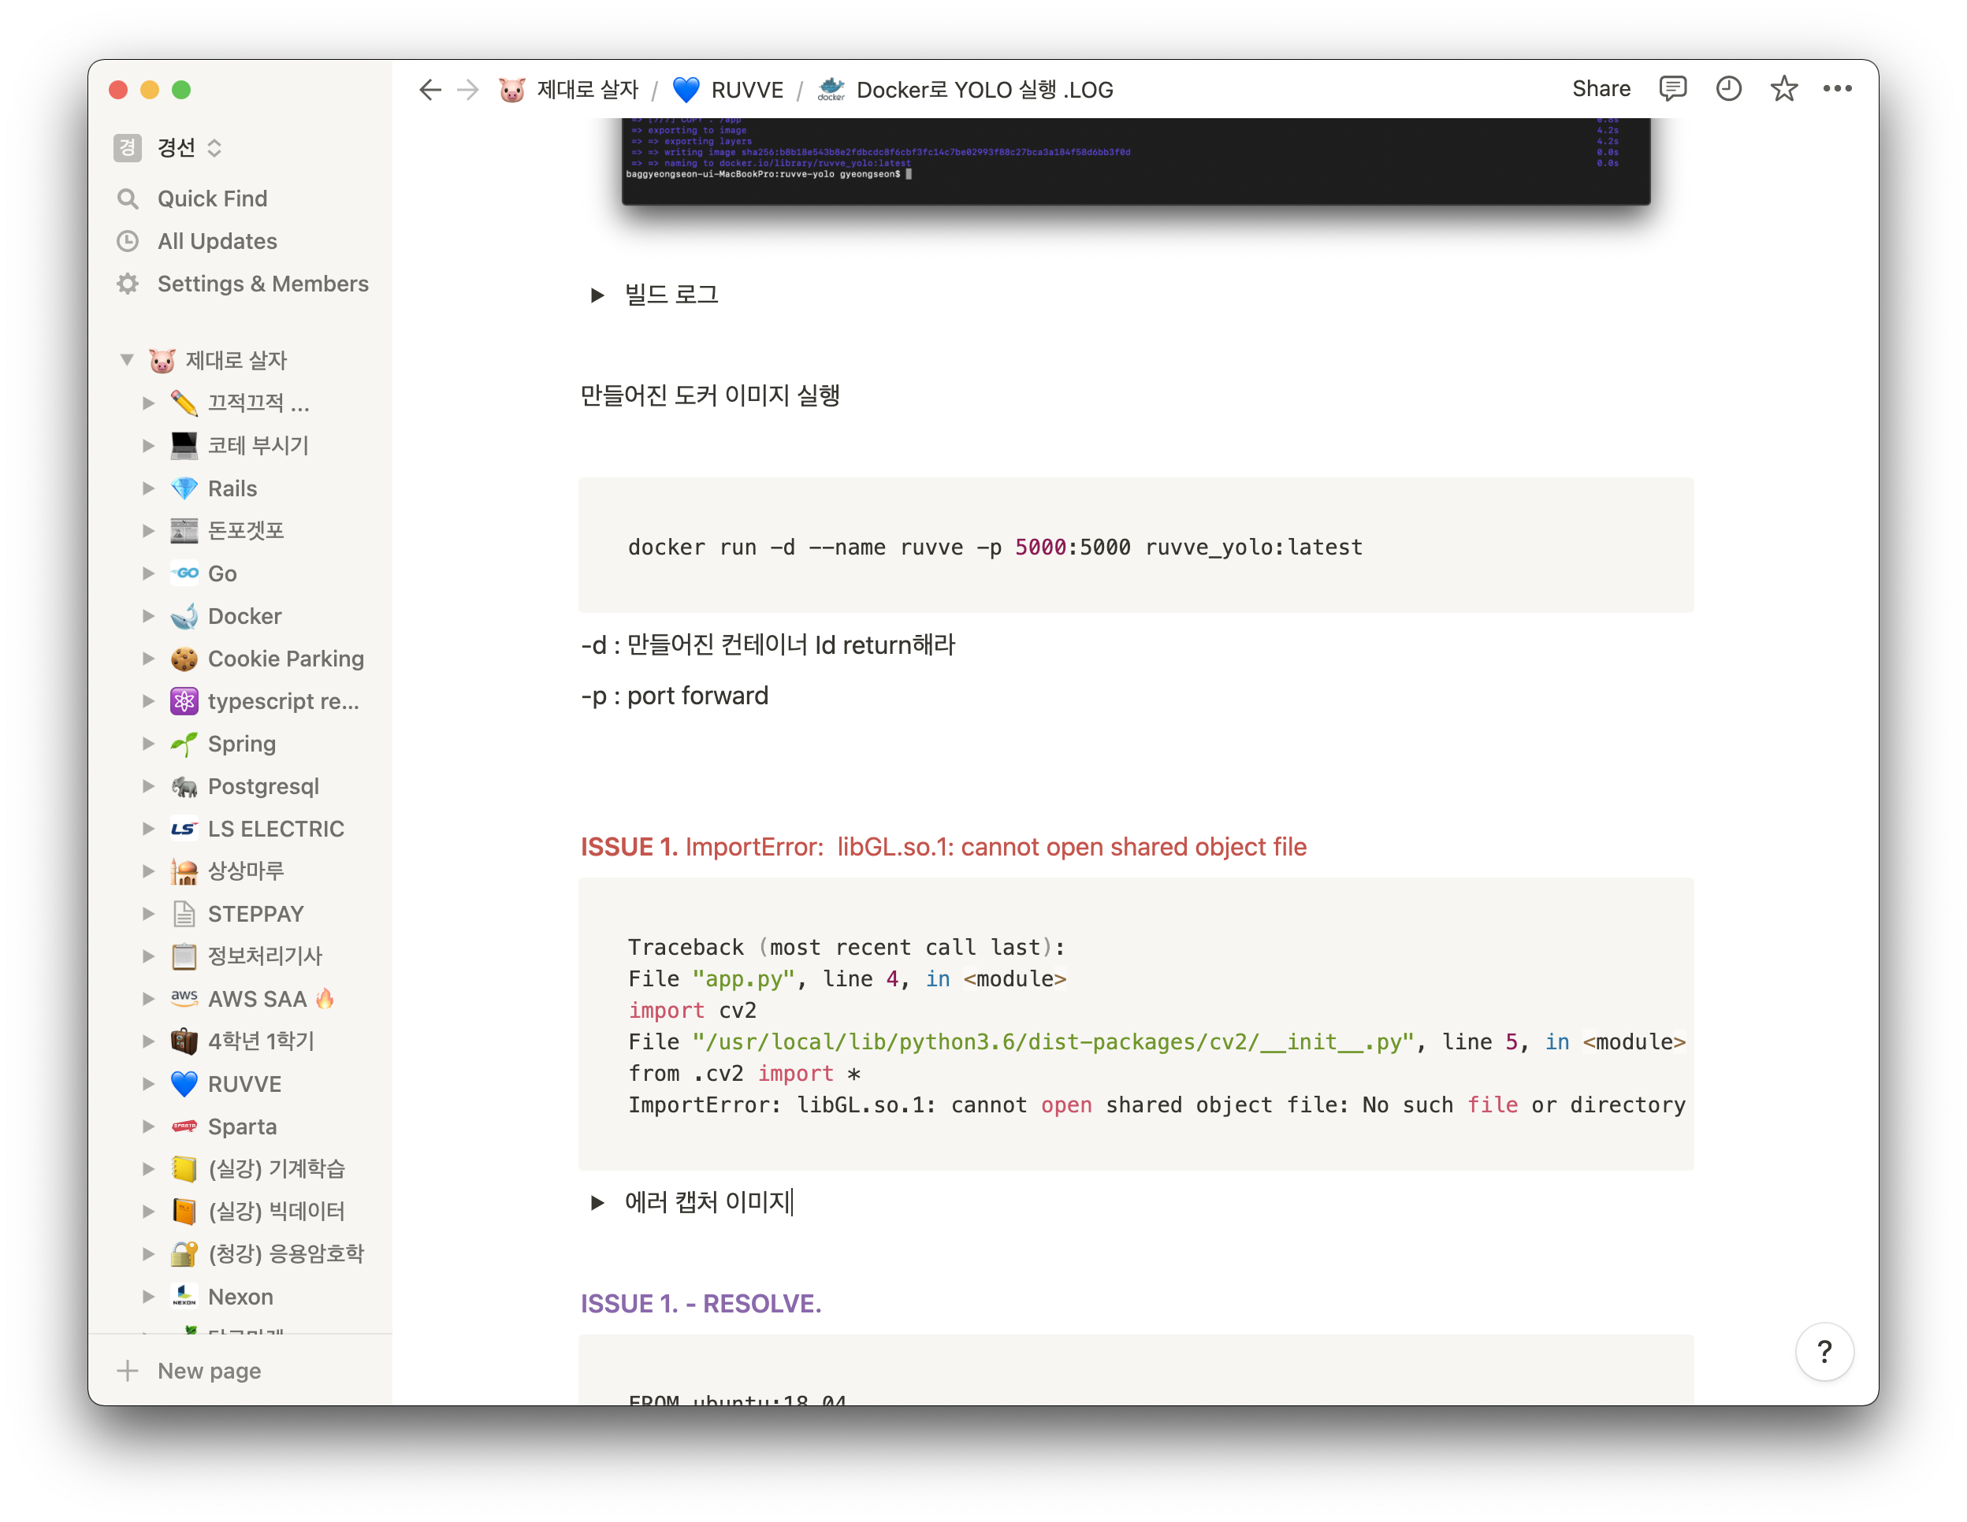Expand the RUVVE page tree arrow

149,1083
